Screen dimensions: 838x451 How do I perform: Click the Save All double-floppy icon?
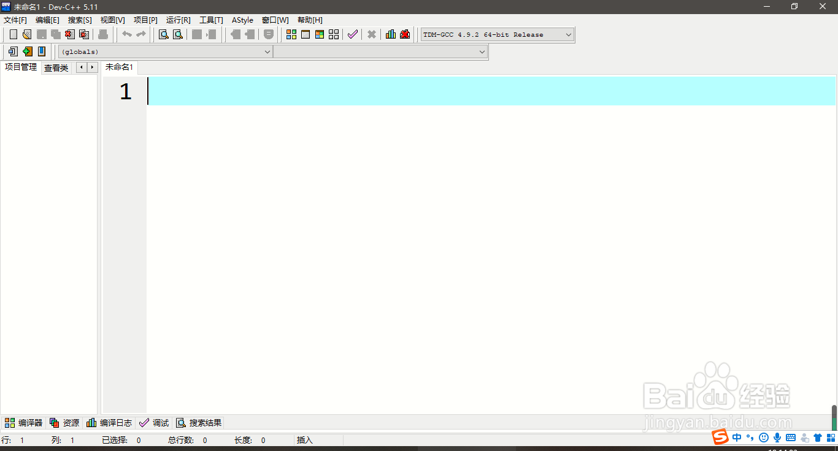coord(56,34)
